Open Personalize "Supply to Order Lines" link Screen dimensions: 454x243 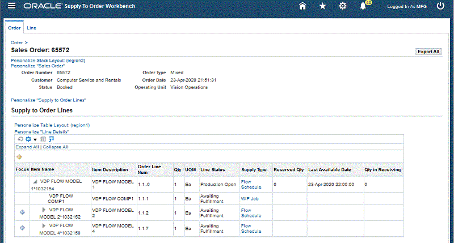point(48,100)
